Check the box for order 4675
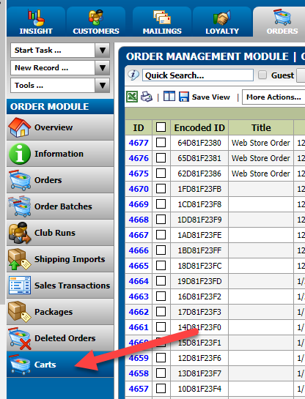 (161, 174)
